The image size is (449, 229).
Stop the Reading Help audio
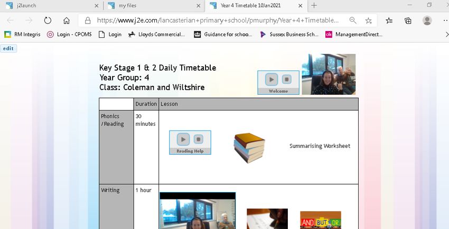[x=198, y=140]
